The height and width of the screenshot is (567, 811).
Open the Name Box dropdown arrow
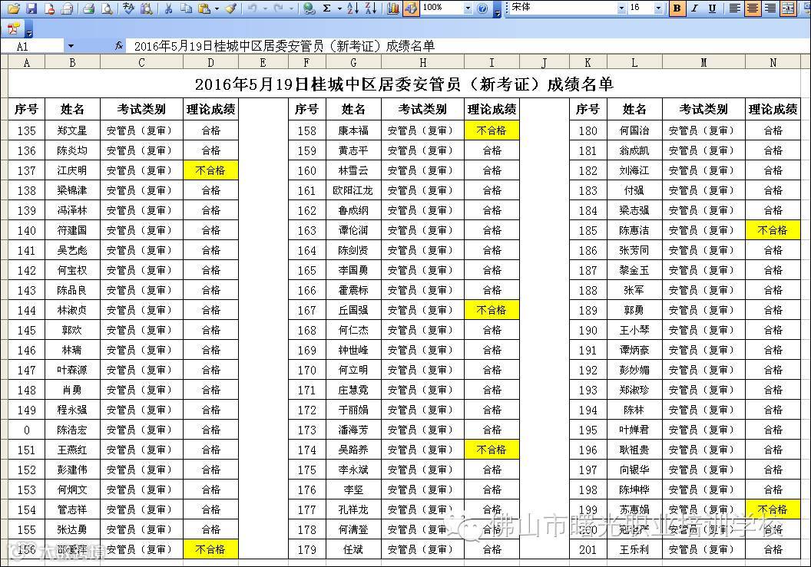coord(71,46)
